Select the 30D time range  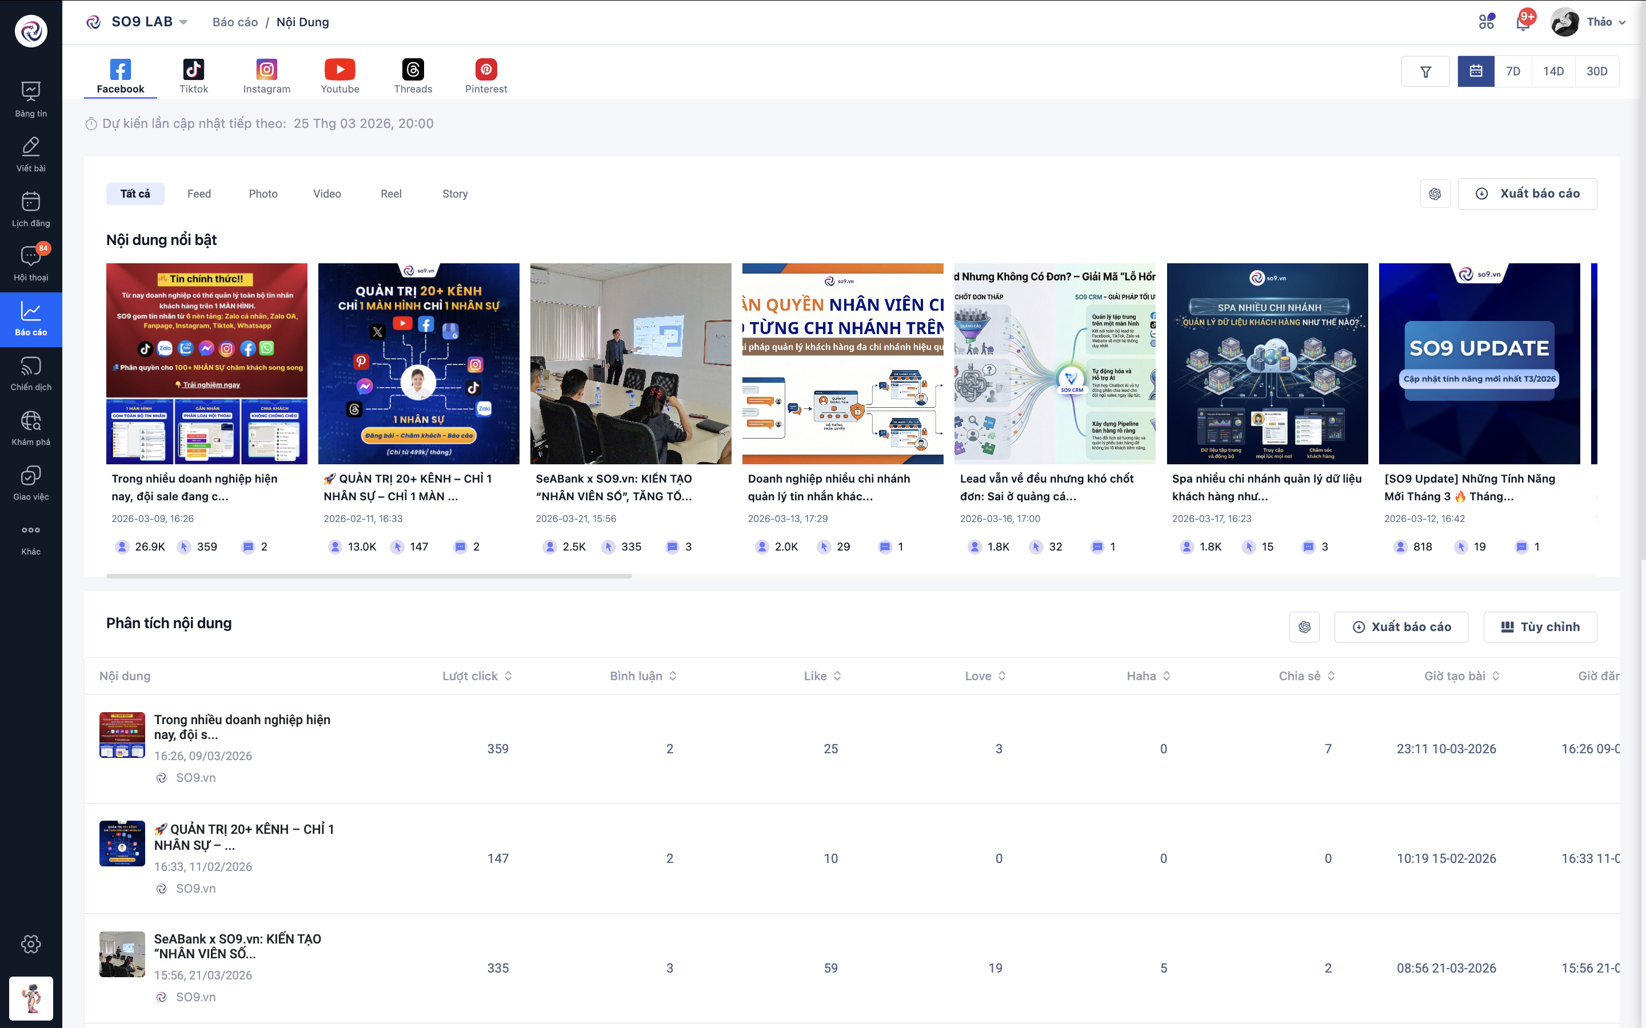[x=1596, y=71]
